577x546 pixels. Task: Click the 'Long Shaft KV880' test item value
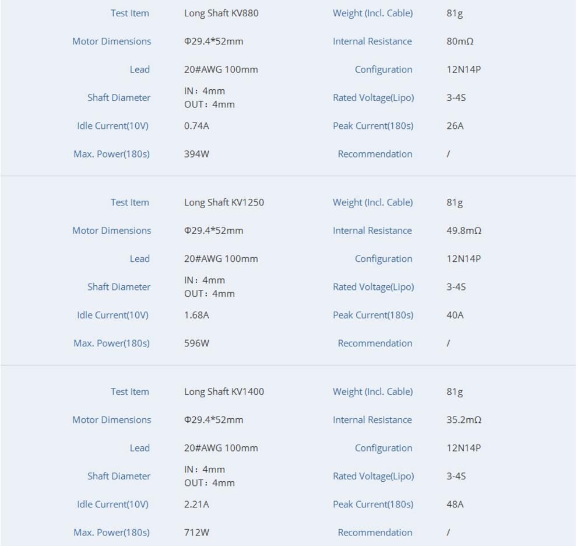coord(221,13)
